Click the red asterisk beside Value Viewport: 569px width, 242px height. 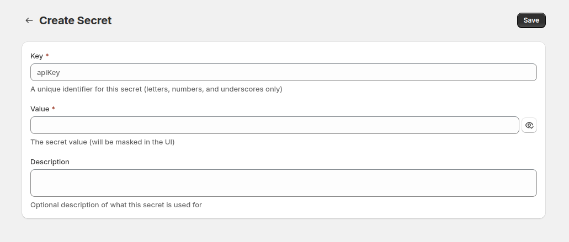pyautogui.click(x=53, y=109)
